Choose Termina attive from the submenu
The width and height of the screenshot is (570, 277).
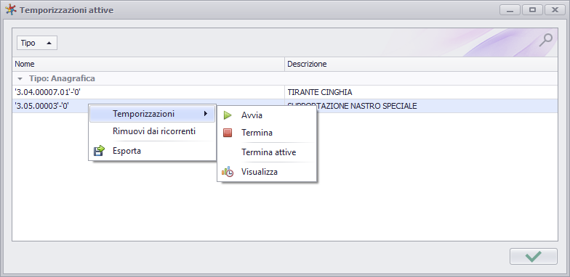[x=268, y=152]
